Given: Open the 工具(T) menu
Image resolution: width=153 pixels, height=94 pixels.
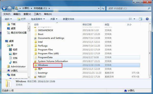Looking at the screenshot, I should click(37, 14).
